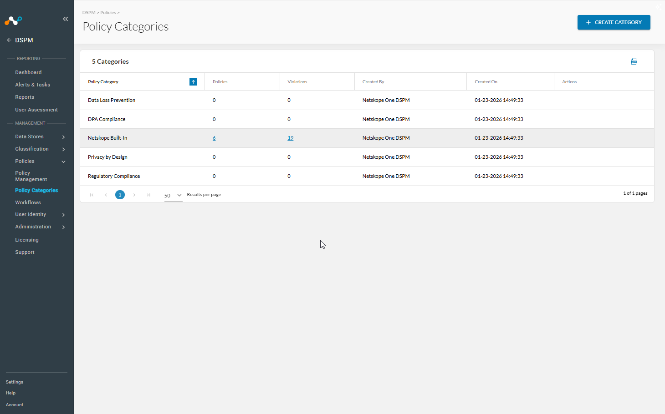The height and width of the screenshot is (414, 665).
Task: Open the 19 violations link
Action: click(x=291, y=138)
